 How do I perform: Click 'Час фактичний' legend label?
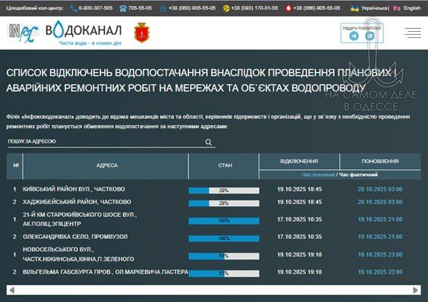click(x=358, y=175)
